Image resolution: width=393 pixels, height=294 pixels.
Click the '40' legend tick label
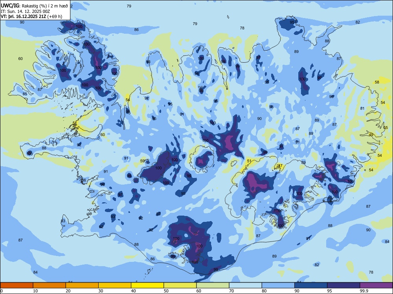tap(133, 291)
